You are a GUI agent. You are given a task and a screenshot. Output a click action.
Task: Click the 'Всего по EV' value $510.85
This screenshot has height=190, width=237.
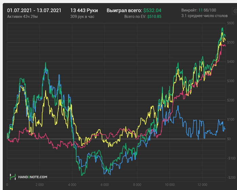click(154, 17)
